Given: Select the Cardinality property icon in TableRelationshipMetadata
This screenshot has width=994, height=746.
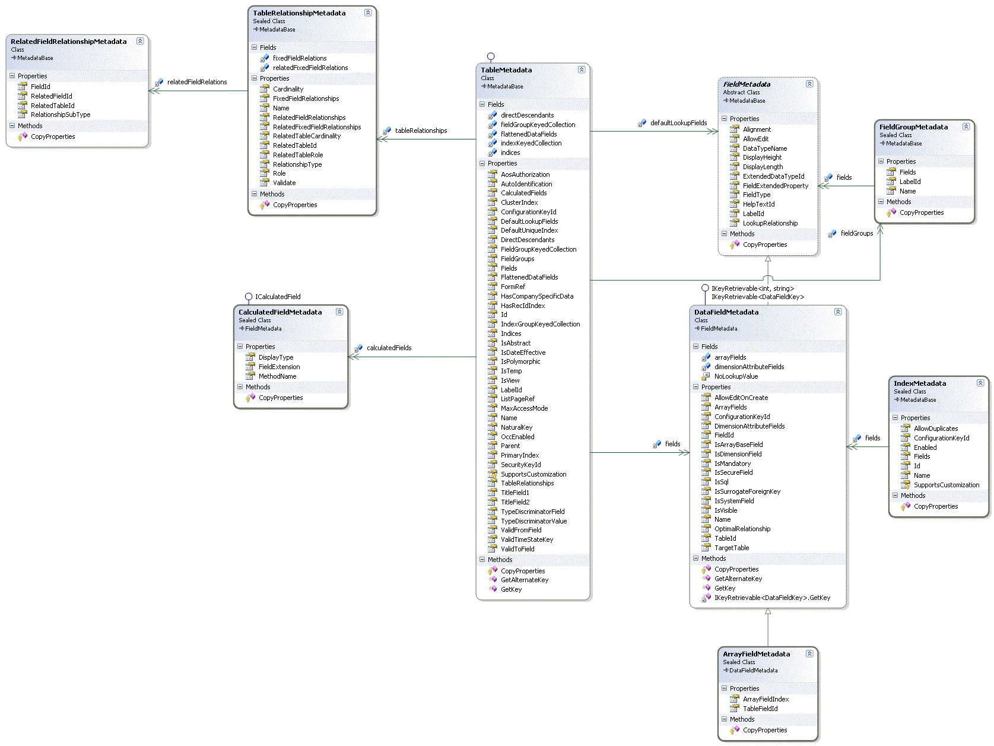Looking at the screenshot, I should click(x=265, y=88).
